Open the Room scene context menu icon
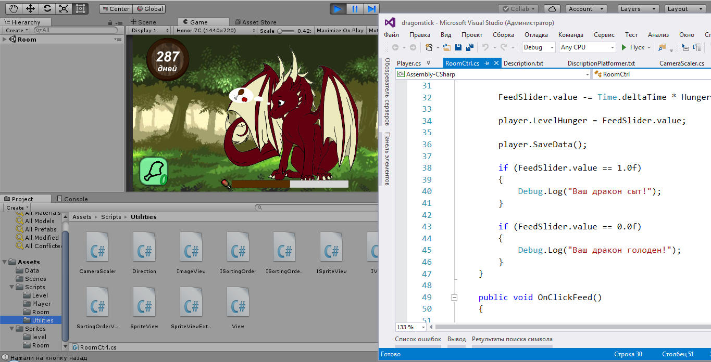This screenshot has width=711, height=362. click(118, 40)
